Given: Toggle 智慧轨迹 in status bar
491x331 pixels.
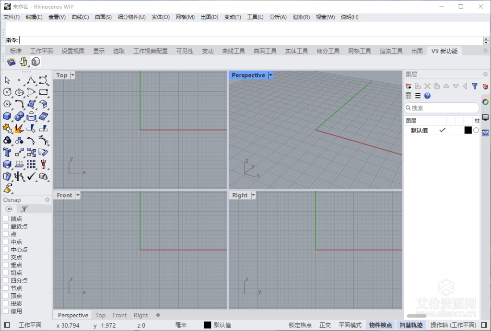Looking at the screenshot, I should point(411,325).
